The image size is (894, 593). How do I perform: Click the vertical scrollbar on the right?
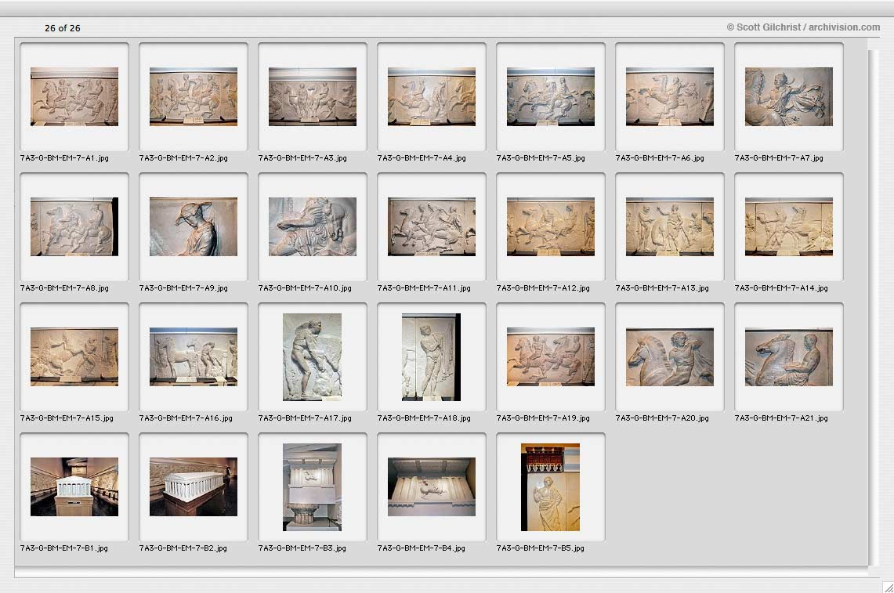(x=874, y=307)
